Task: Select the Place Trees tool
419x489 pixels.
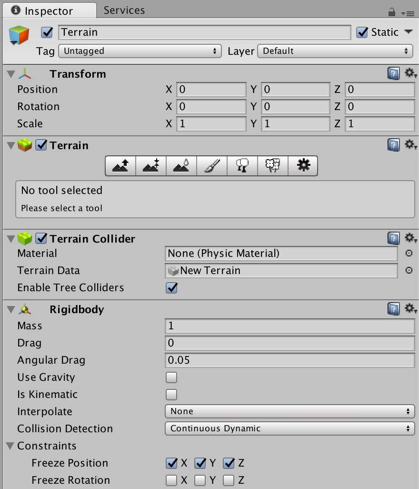Action: pos(242,165)
